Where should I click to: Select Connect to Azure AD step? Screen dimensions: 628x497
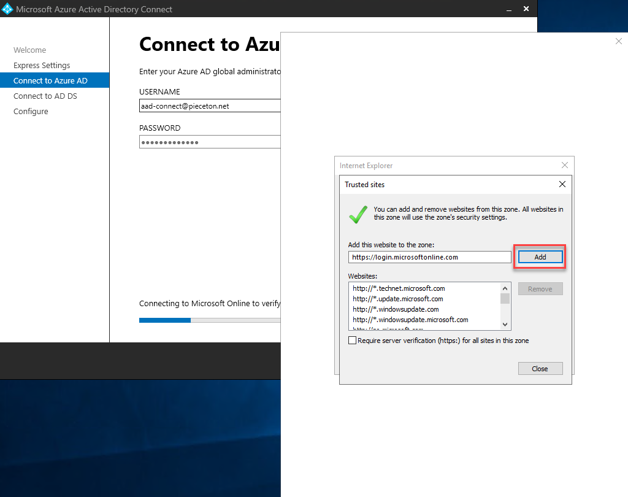pos(55,80)
